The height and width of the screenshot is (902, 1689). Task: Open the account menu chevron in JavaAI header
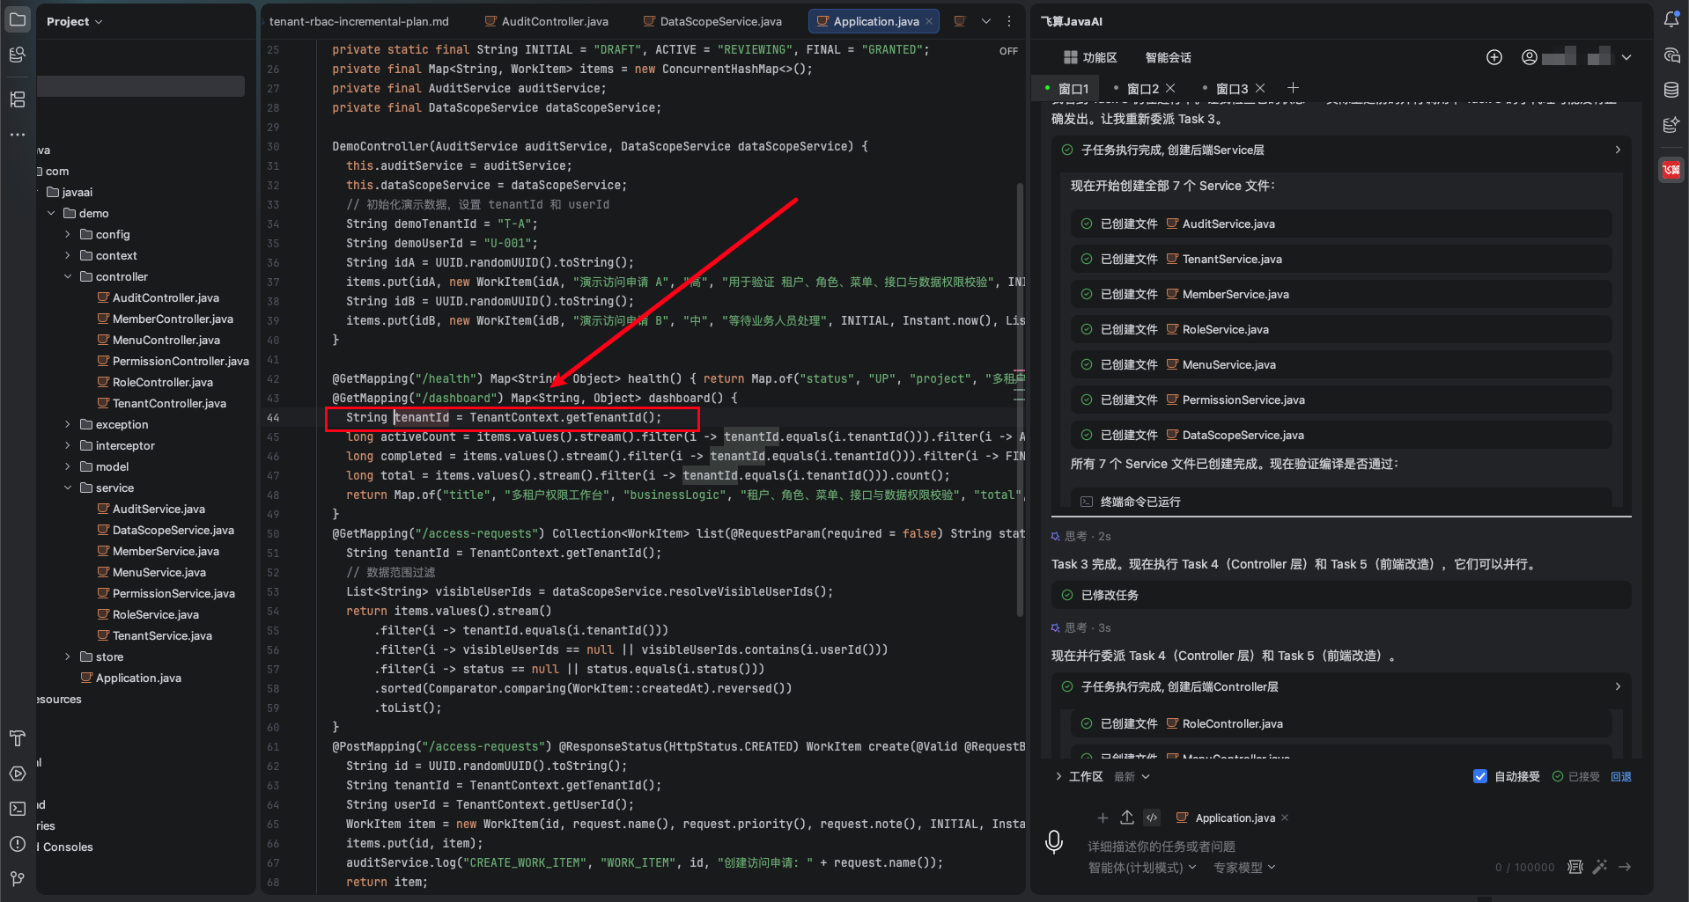click(1626, 57)
